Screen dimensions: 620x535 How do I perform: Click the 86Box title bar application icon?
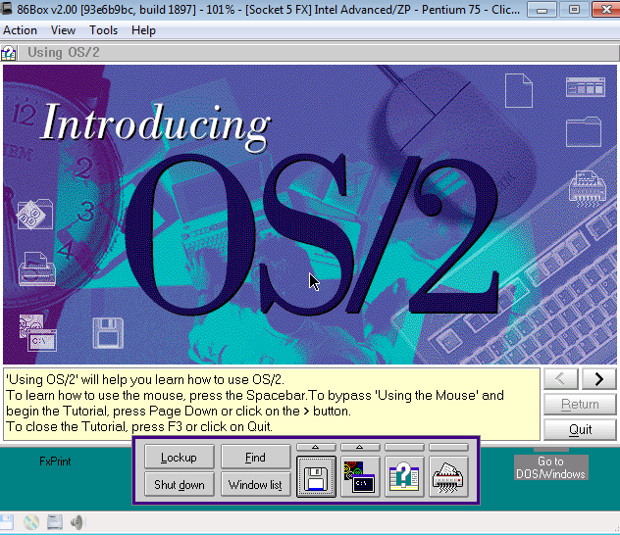(6, 9)
